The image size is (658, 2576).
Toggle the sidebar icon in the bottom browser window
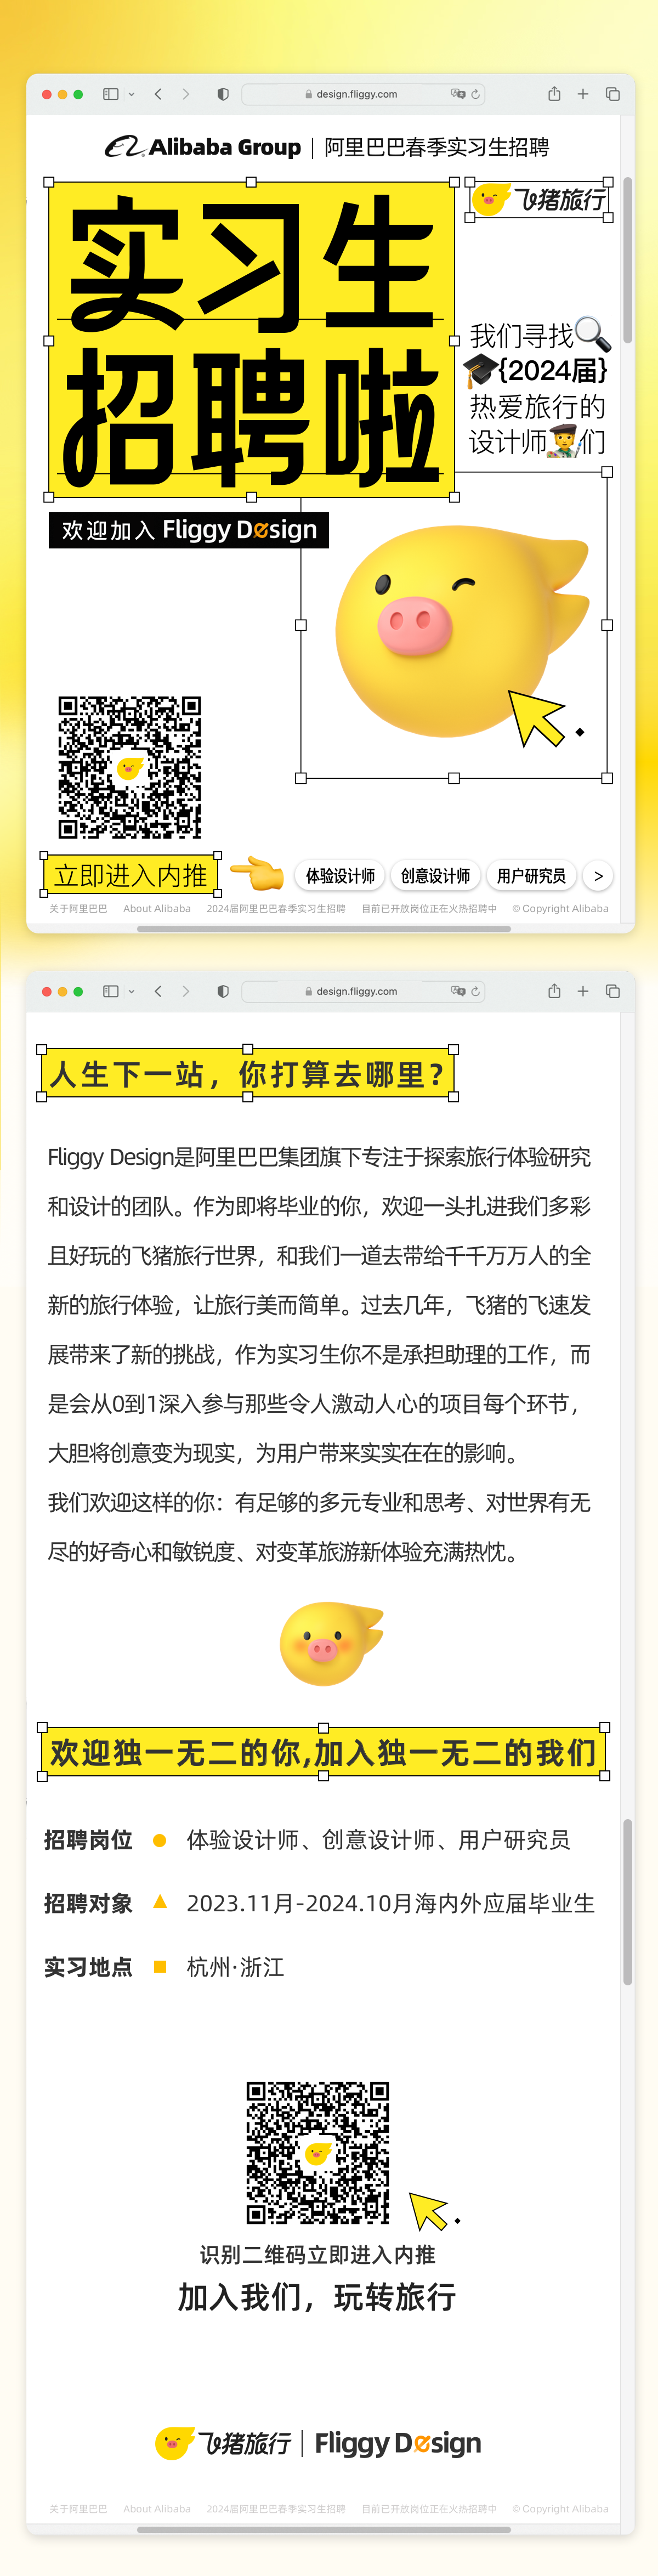[x=111, y=991]
